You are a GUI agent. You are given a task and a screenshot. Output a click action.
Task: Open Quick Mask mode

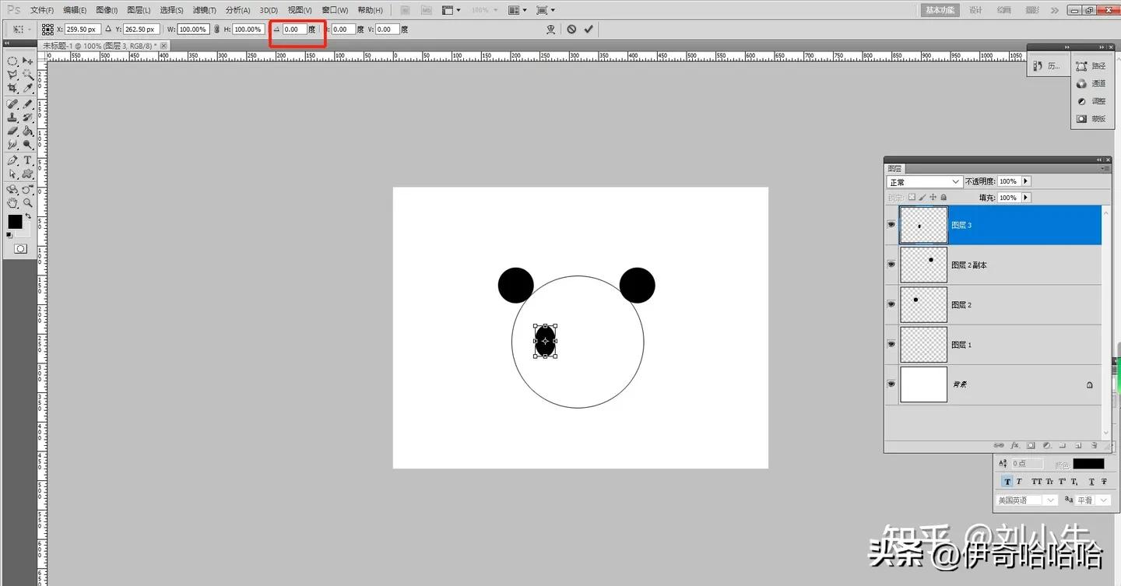(21, 248)
